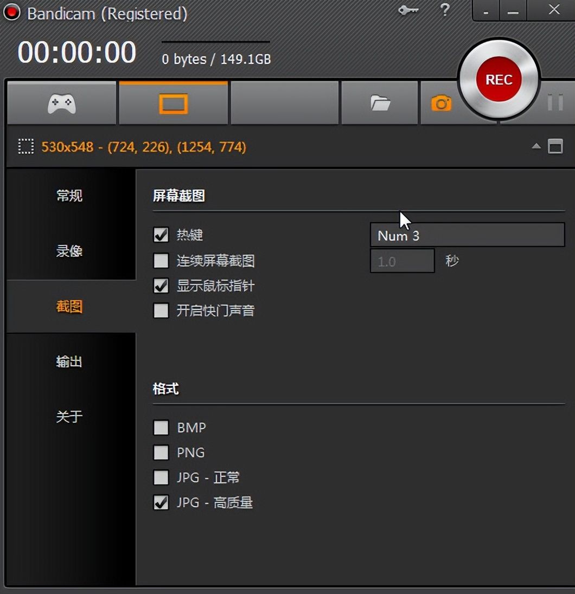
Task: Click the Num 3 hotkey input field
Action: (467, 236)
